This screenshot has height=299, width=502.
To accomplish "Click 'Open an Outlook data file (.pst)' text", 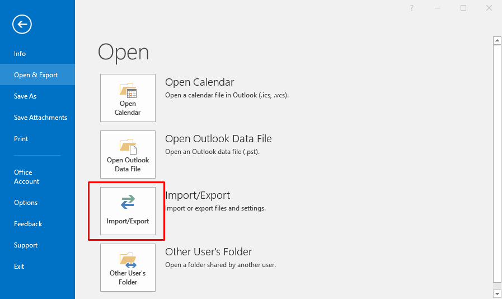I will (212, 152).
